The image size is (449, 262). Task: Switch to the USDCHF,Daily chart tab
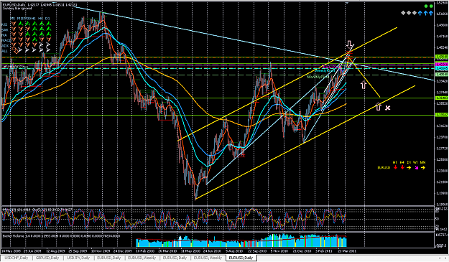click(x=17, y=258)
